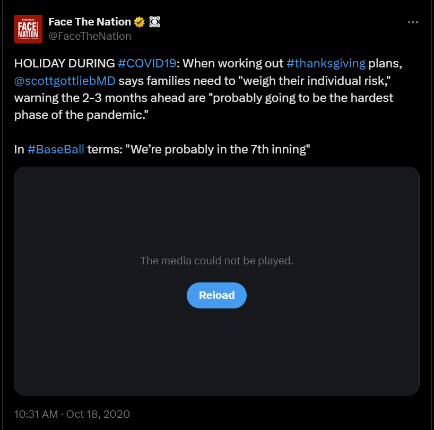The image size is (434, 430).
Task: Open the #thanksgiving hashtag
Action: coord(326,63)
